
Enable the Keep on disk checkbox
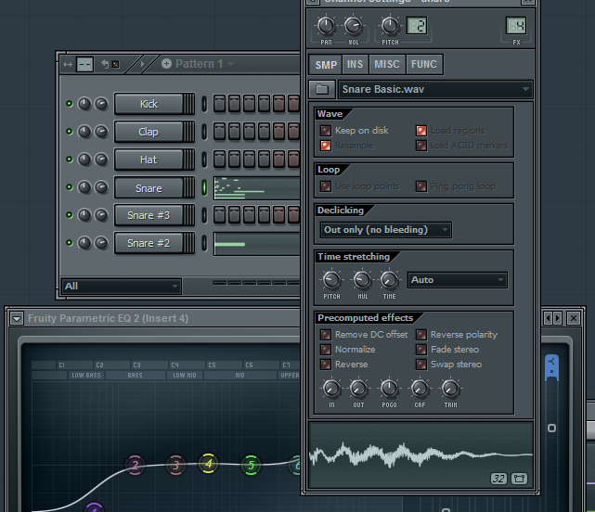pos(326,131)
